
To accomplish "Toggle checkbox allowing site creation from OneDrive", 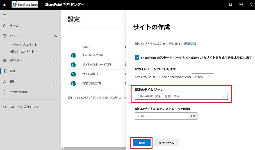I will click(137, 57).
